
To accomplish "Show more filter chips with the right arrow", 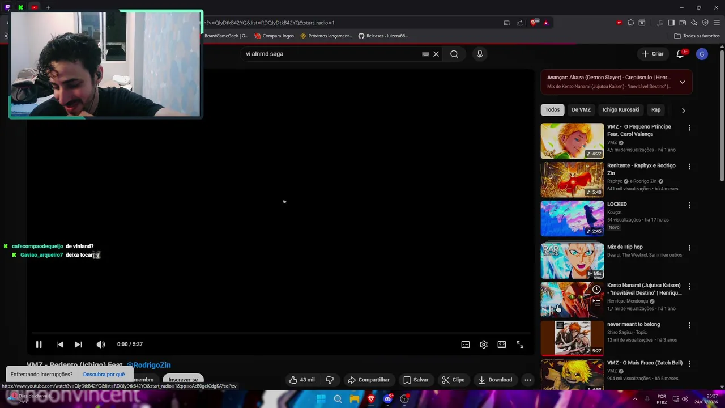I will point(683,110).
